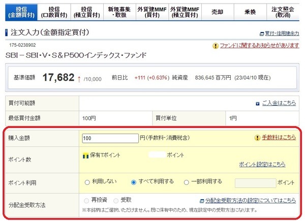Focus the 購入金額 amount input field

pyautogui.click(x=110, y=138)
